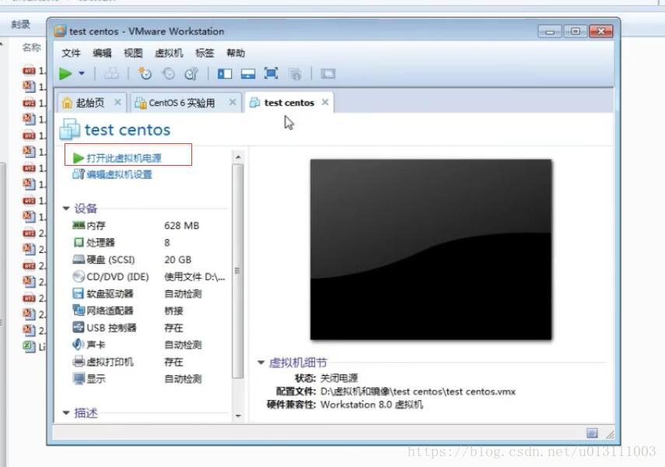The width and height of the screenshot is (665, 467).
Task: Click the VM configuration file path text
Action: [418, 392]
